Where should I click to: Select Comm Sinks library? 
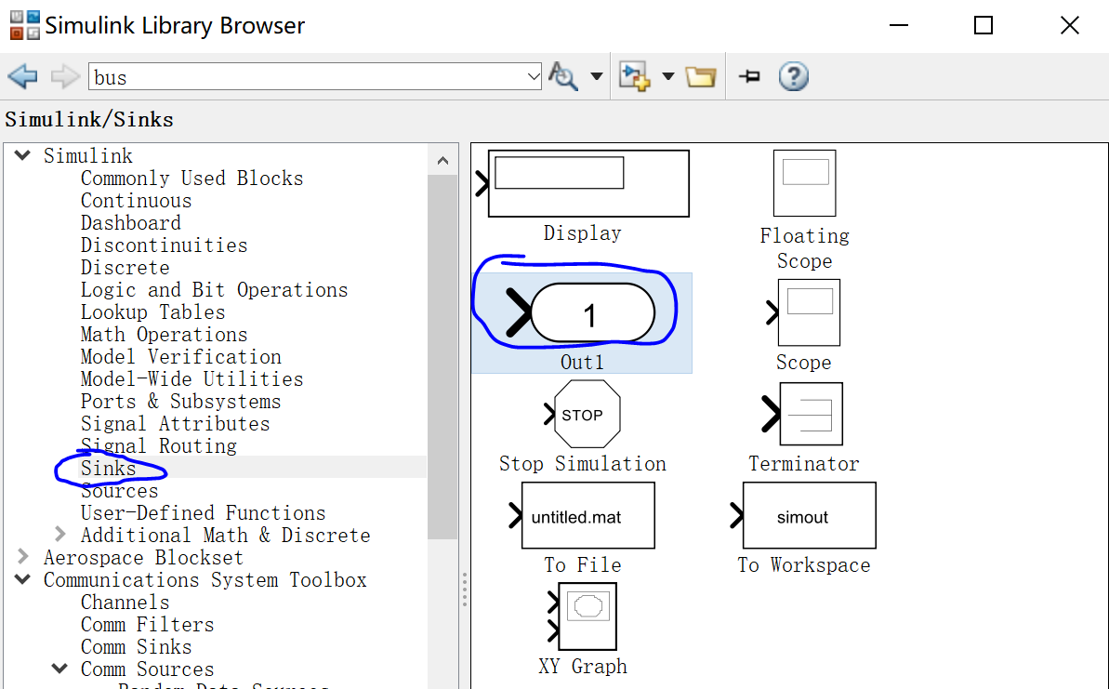point(136,646)
